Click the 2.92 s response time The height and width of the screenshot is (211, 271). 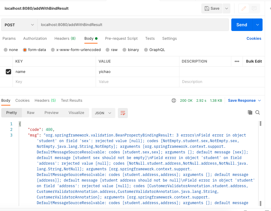click(201, 100)
